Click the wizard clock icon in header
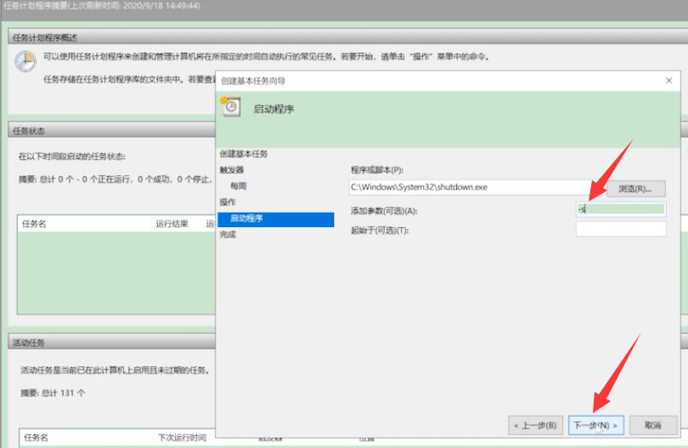688x448 pixels. tap(231, 106)
